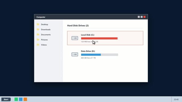
Task: Click the Hard Disk Drives (2) heading
Action: click(x=78, y=25)
